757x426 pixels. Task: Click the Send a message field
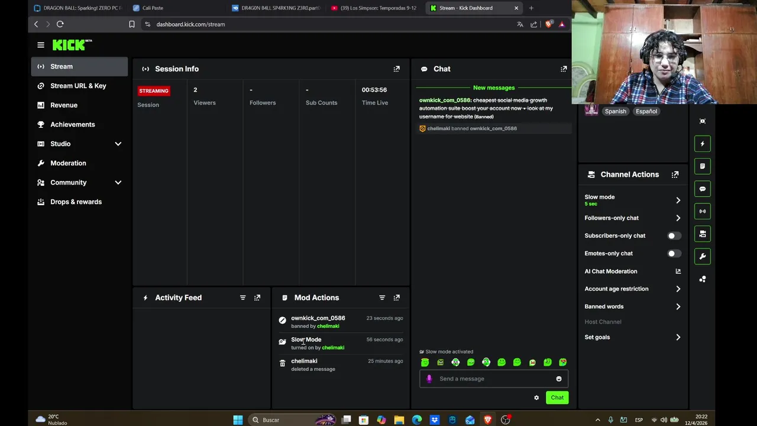pyautogui.click(x=494, y=379)
